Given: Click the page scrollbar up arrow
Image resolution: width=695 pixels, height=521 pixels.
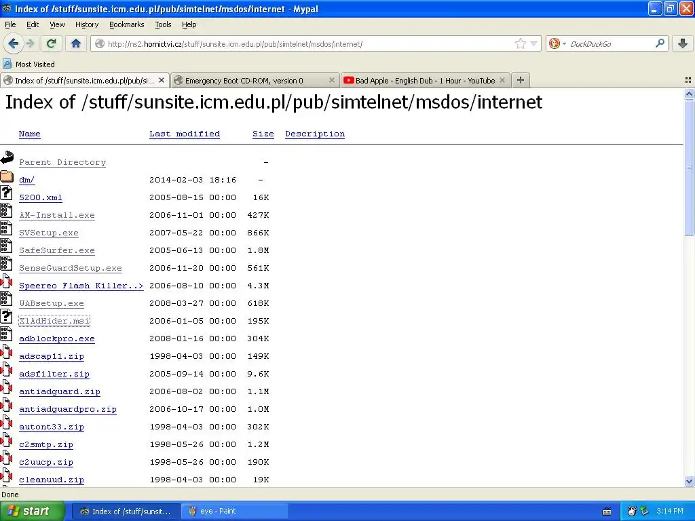Looking at the screenshot, I should tap(689, 94).
